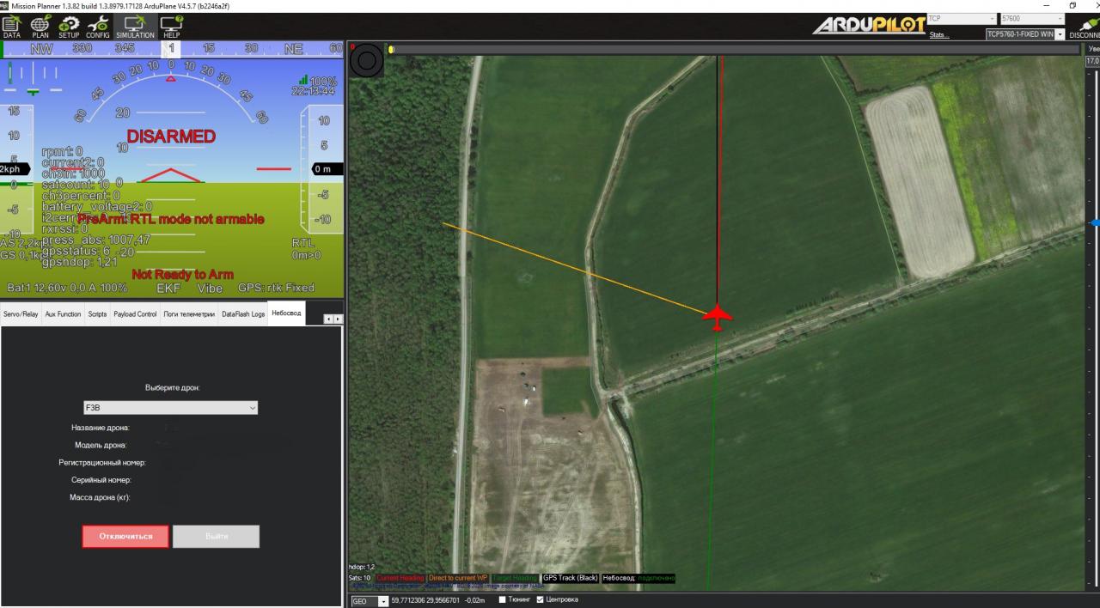1100x608 pixels.
Task: Click the joystick circle icon on map
Action: tap(367, 60)
